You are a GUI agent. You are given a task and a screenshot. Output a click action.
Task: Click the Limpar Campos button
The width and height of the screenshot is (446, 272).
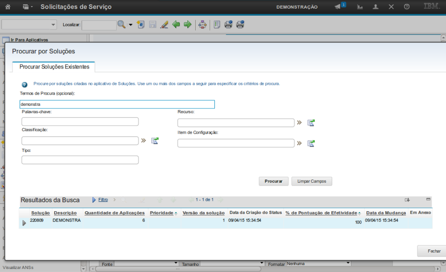[312, 181]
